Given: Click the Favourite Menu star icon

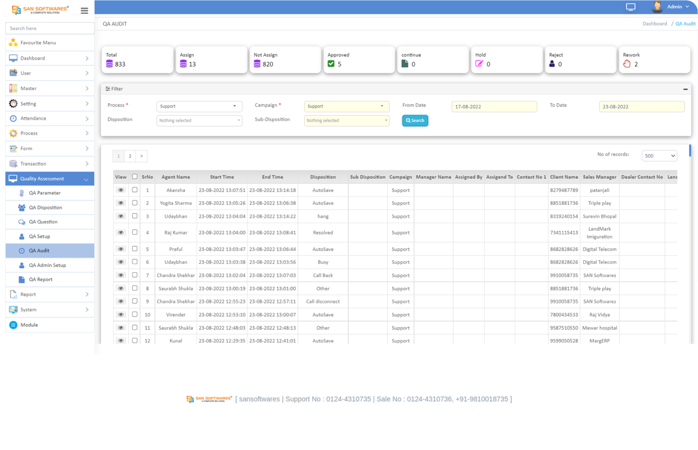Looking at the screenshot, I should [x=13, y=42].
